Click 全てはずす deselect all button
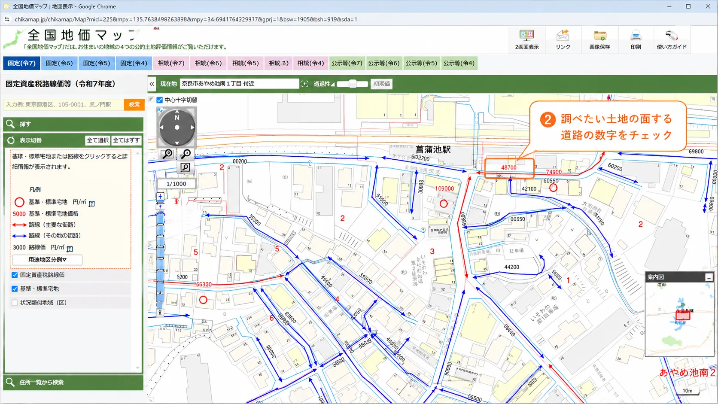Viewport: 718px width, 404px height. (126, 140)
